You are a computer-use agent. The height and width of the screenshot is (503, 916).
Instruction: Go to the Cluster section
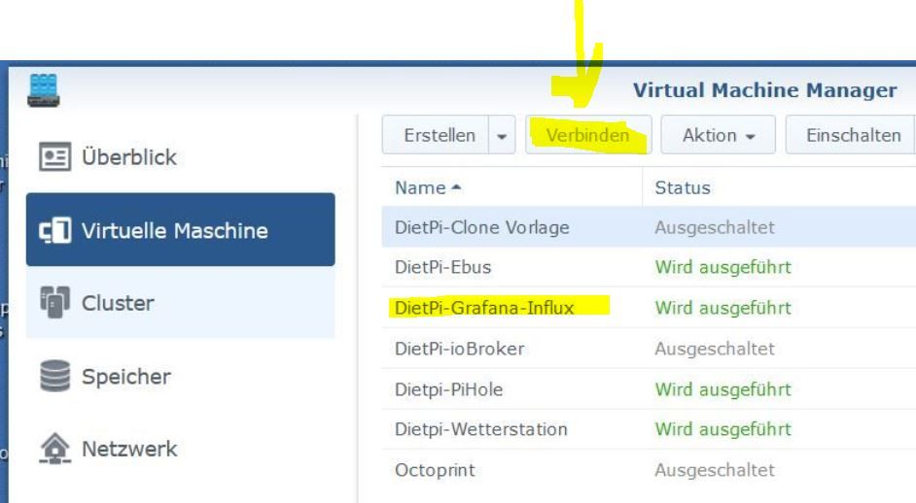click(x=181, y=302)
